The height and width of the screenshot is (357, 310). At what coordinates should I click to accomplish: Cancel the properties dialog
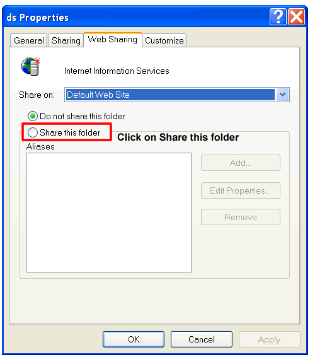(202, 339)
